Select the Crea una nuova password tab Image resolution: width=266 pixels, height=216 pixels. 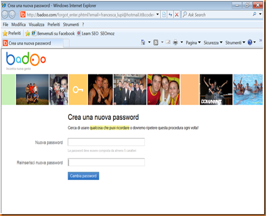tap(32, 43)
